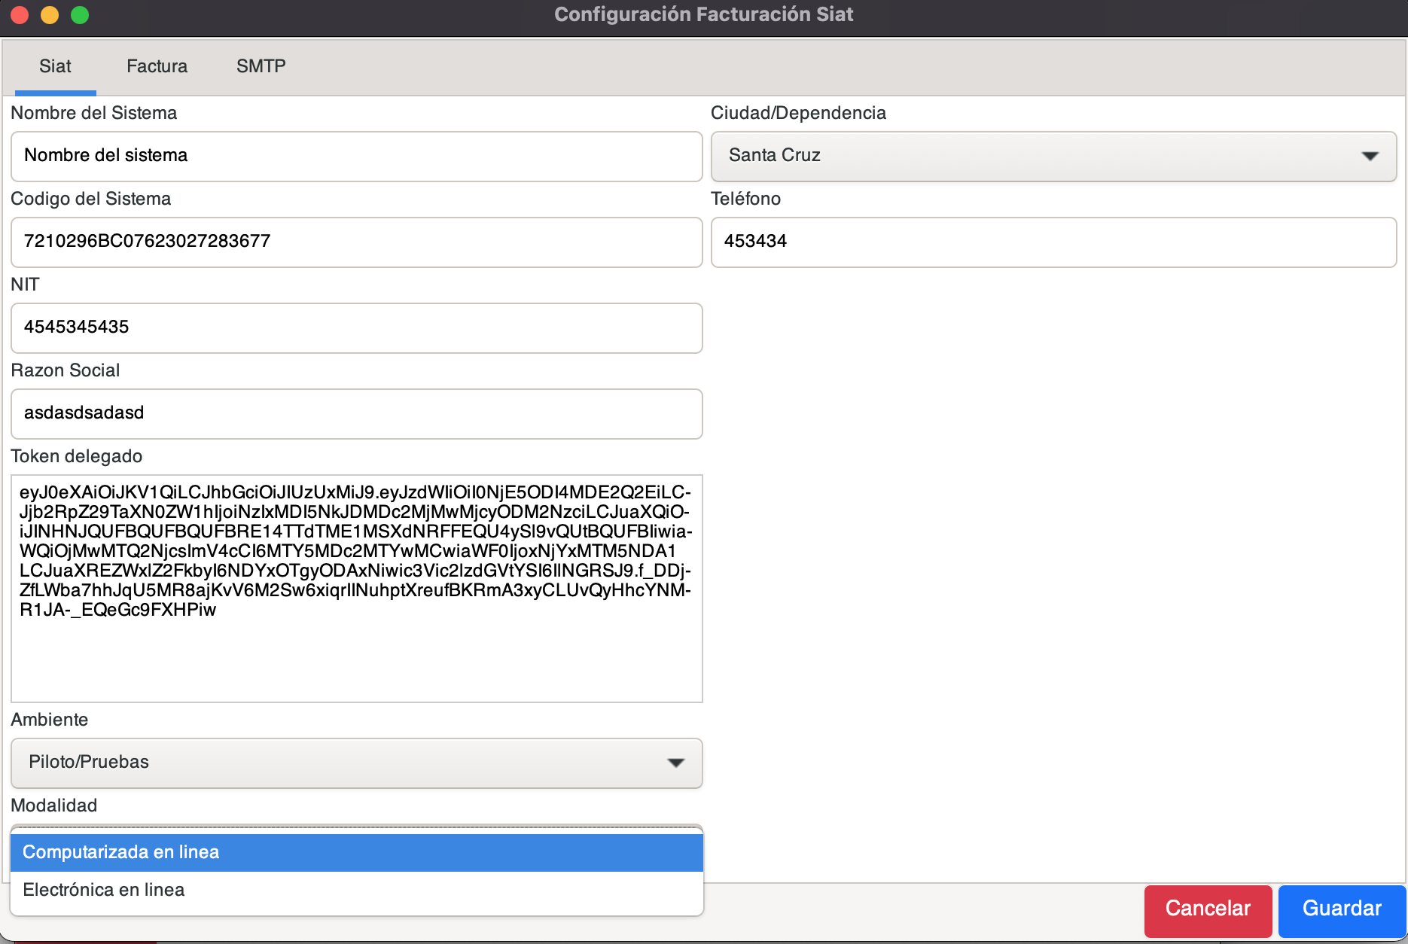Minimize window using yellow button
Screen dimensions: 1408x944
point(50,15)
